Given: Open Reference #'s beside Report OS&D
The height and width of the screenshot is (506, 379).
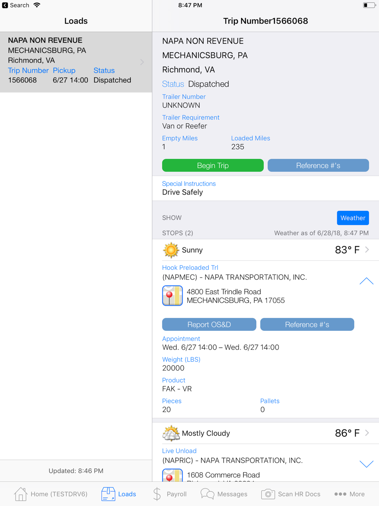Looking at the screenshot, I should [x=307, y=324].
